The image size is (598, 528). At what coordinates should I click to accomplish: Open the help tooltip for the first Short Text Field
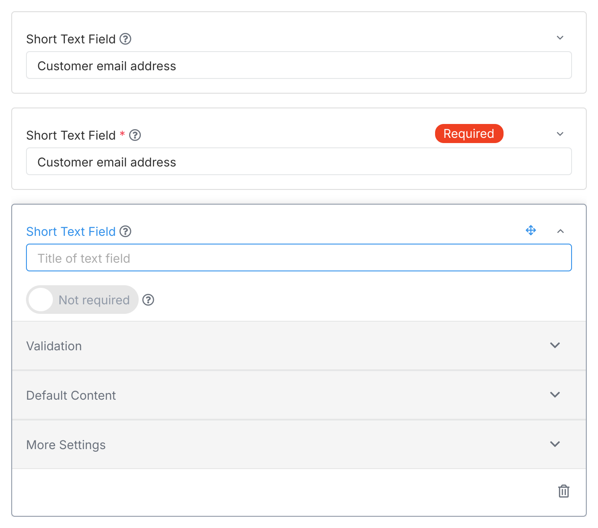tap(126, 39)
